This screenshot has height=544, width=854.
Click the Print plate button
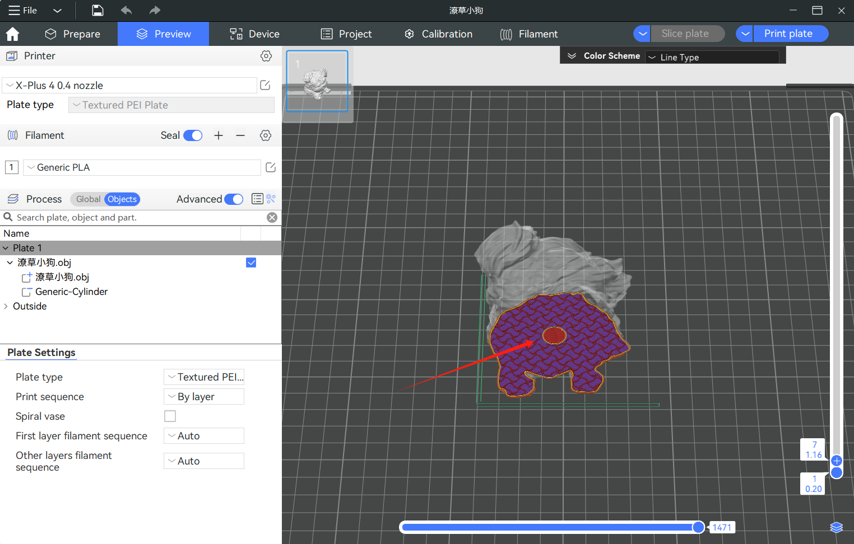point(791,34)
